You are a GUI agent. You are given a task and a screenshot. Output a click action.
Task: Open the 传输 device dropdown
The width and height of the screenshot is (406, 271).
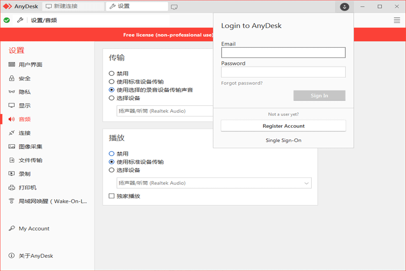pyautogui.click(x=165, y=111)
